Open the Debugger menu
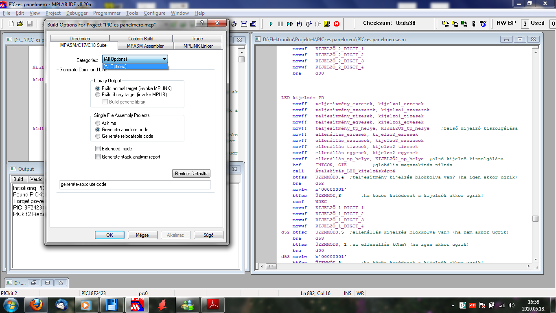The image size is (556, 313). coord(77,13)
